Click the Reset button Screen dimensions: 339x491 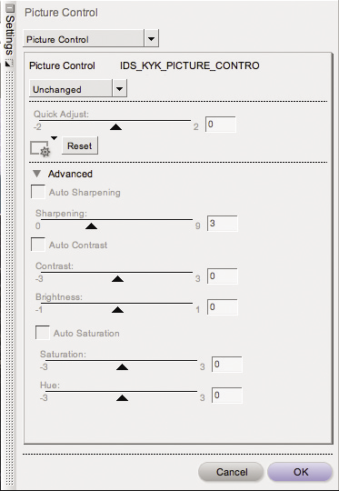point(80,145)
